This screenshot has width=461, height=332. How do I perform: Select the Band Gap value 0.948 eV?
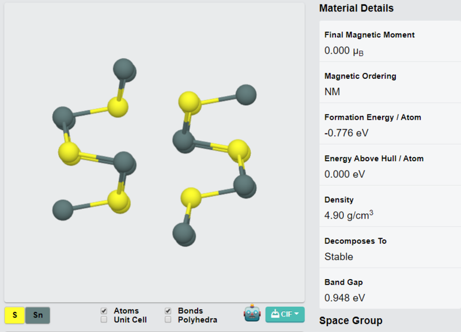[345, 298]
